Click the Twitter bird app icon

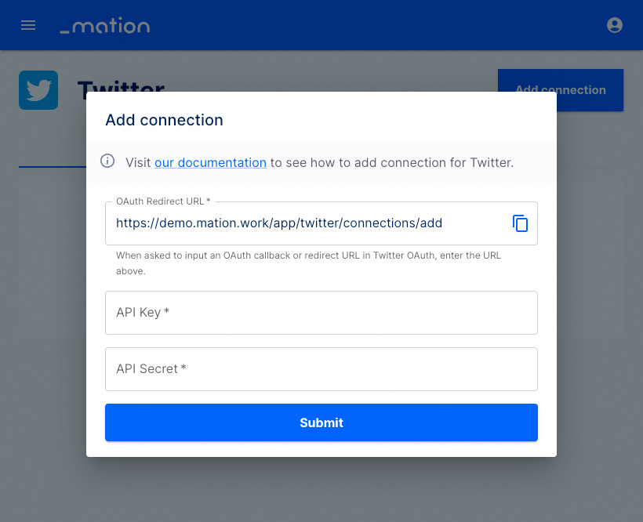click(38, 90)
